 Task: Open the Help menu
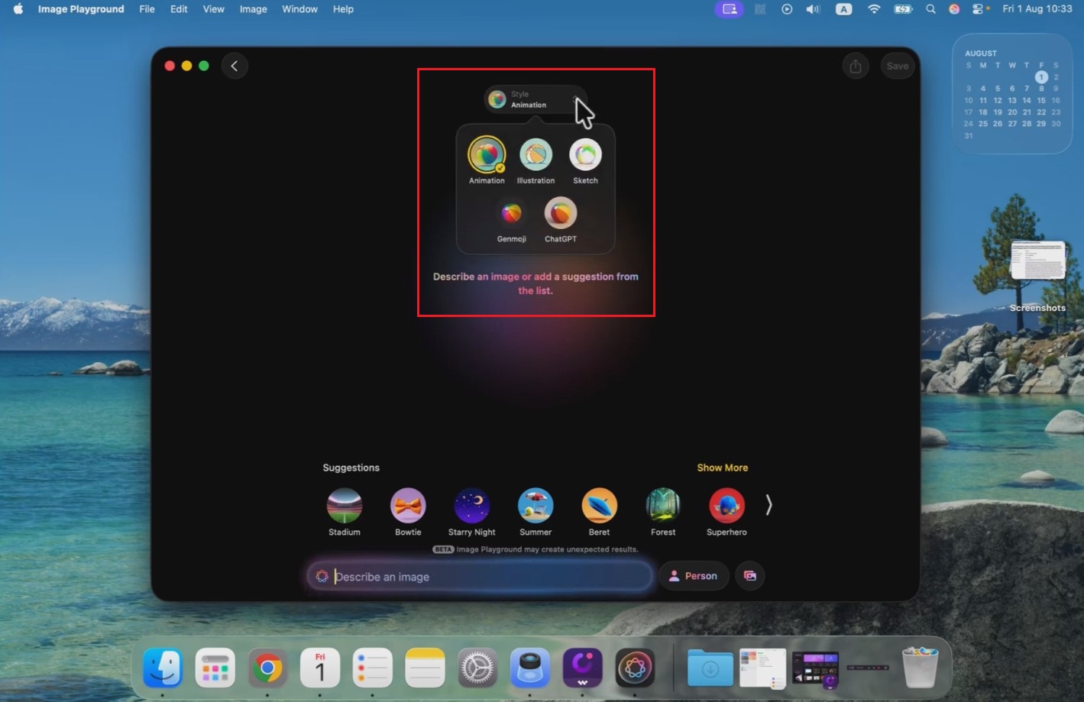tap(343, 9)
